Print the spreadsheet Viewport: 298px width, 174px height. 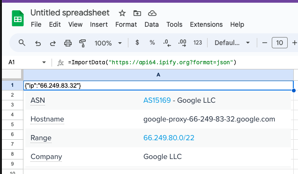pos(68,43)
